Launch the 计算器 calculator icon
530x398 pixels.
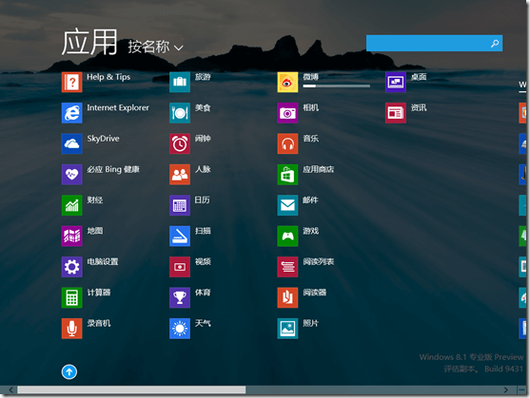(71, 297)
